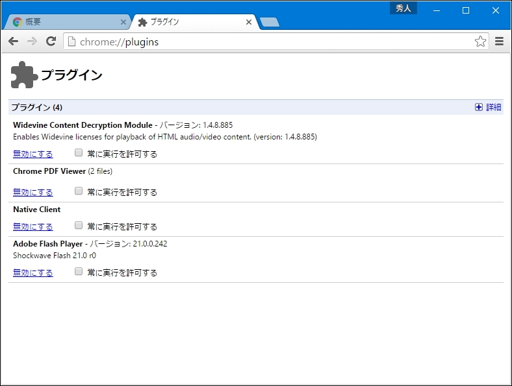Check always allow for Adobe Flash Player

(79, 271)
